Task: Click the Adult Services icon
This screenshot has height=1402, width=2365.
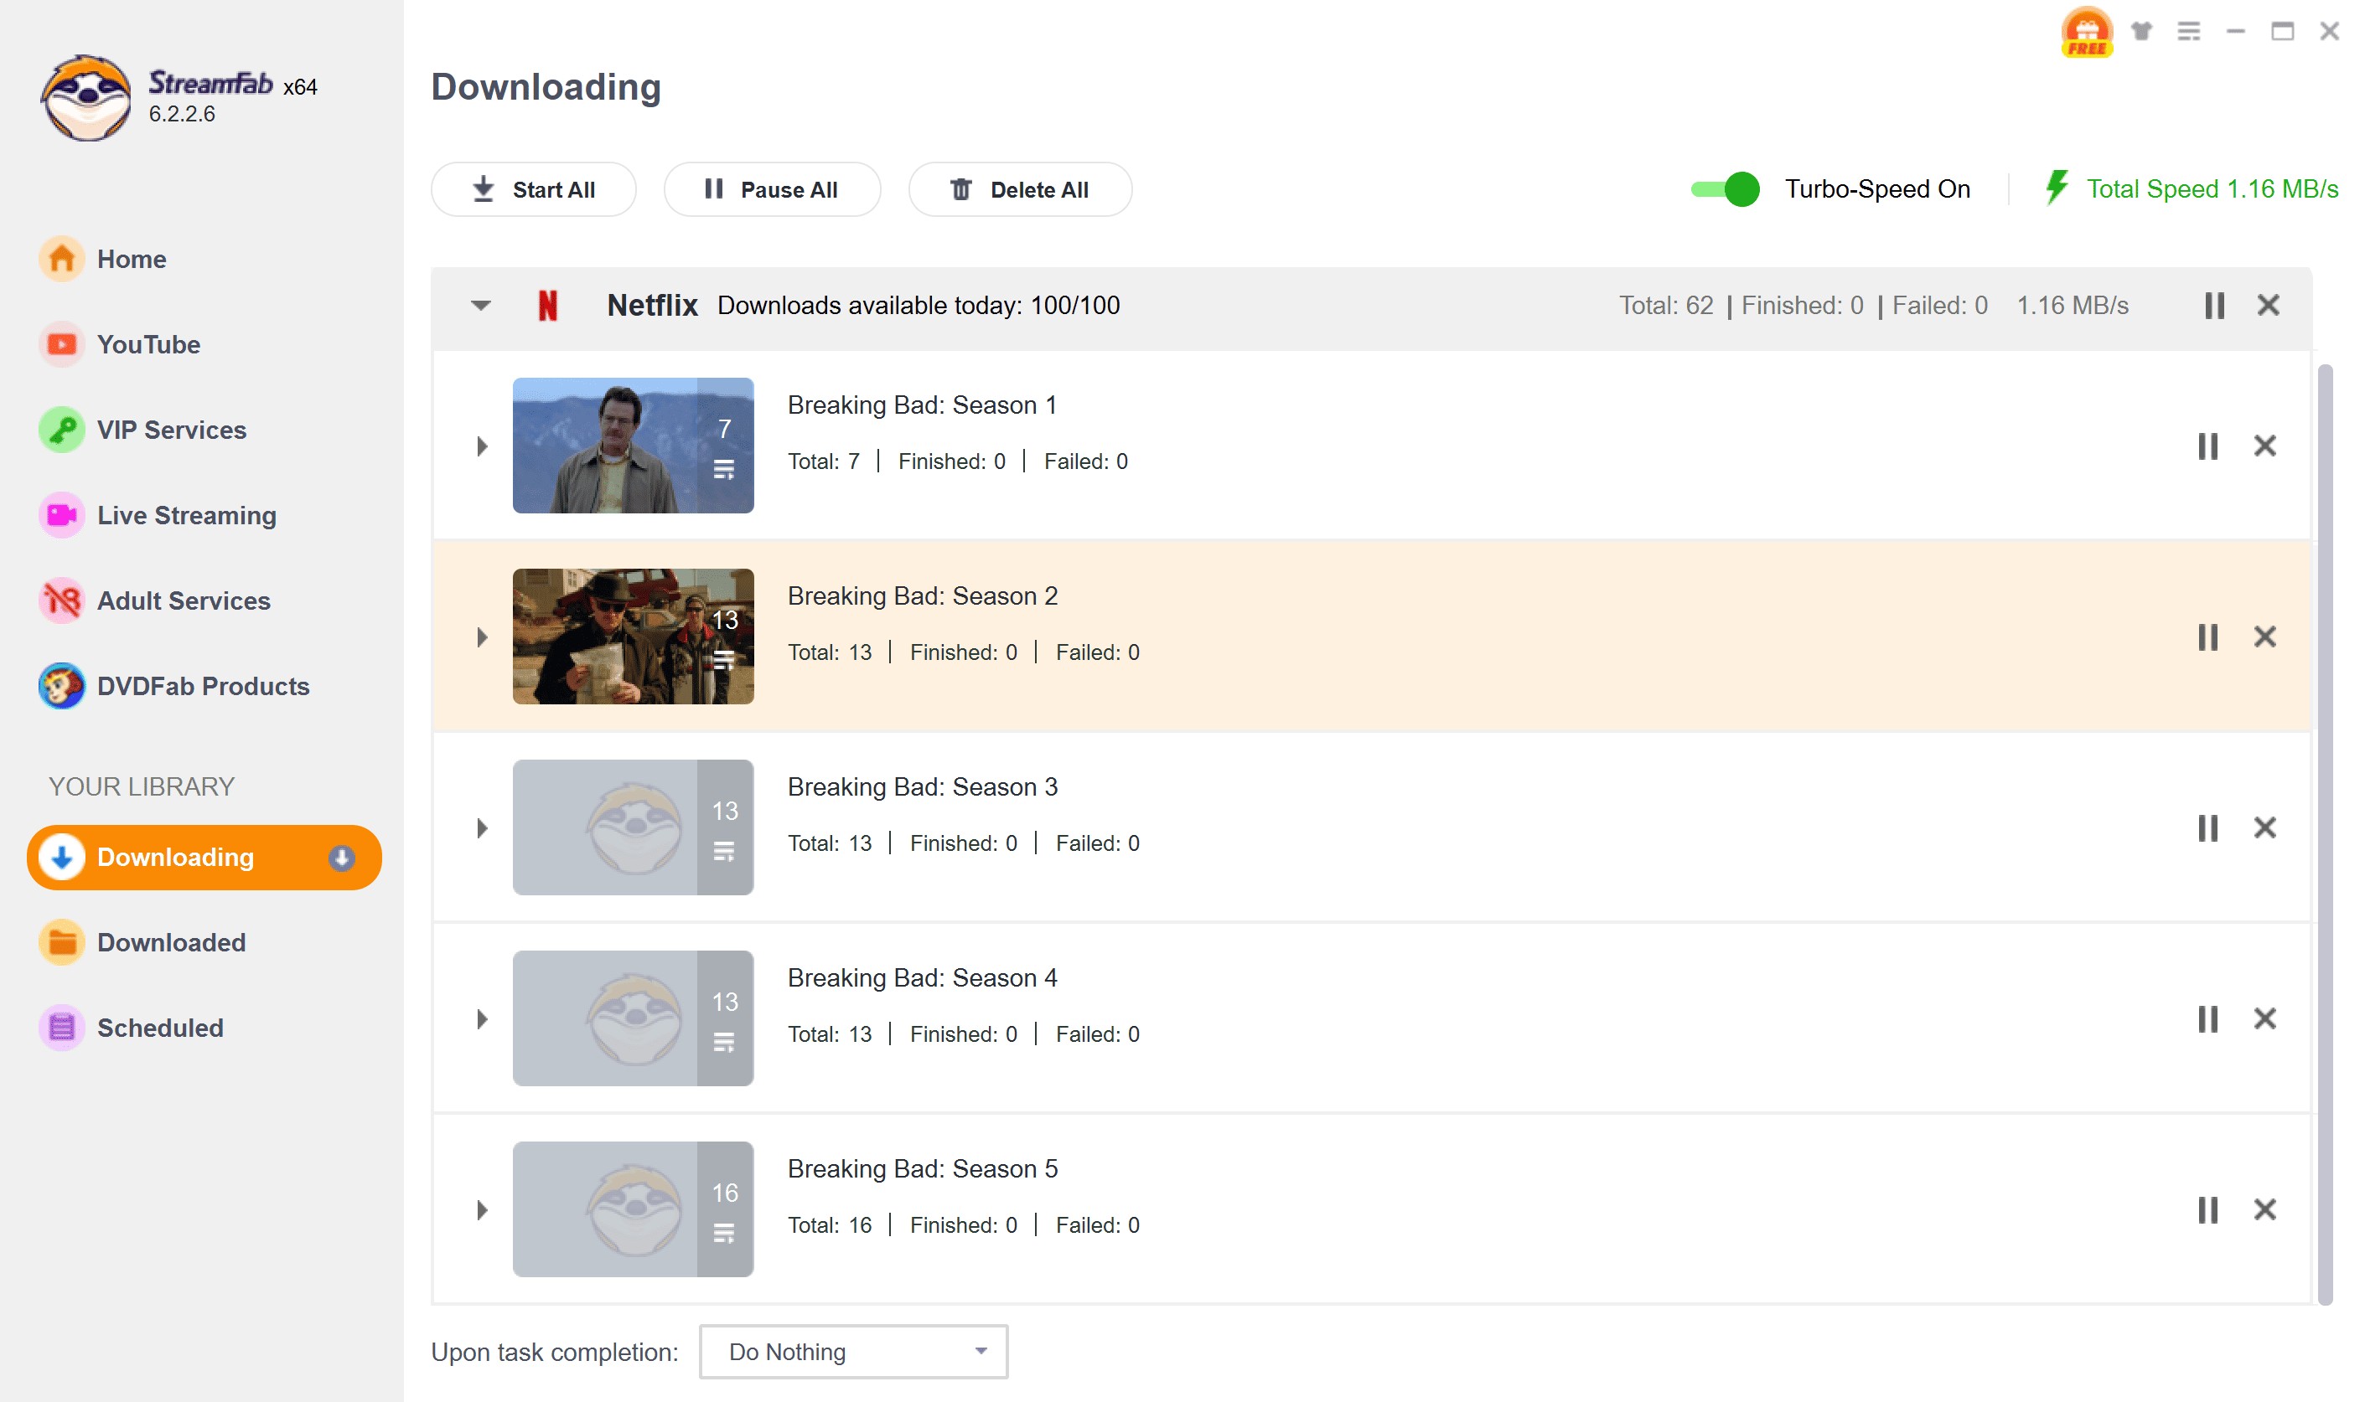Action: tap(61, 600)
